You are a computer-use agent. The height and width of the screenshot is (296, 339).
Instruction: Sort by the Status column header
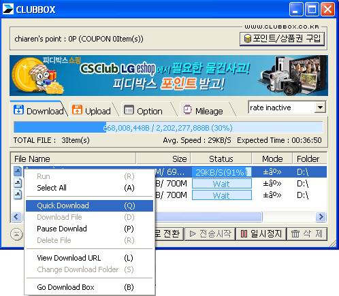221,159
